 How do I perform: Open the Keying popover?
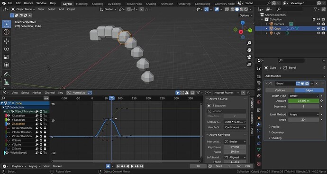click(x=35, y=166)
